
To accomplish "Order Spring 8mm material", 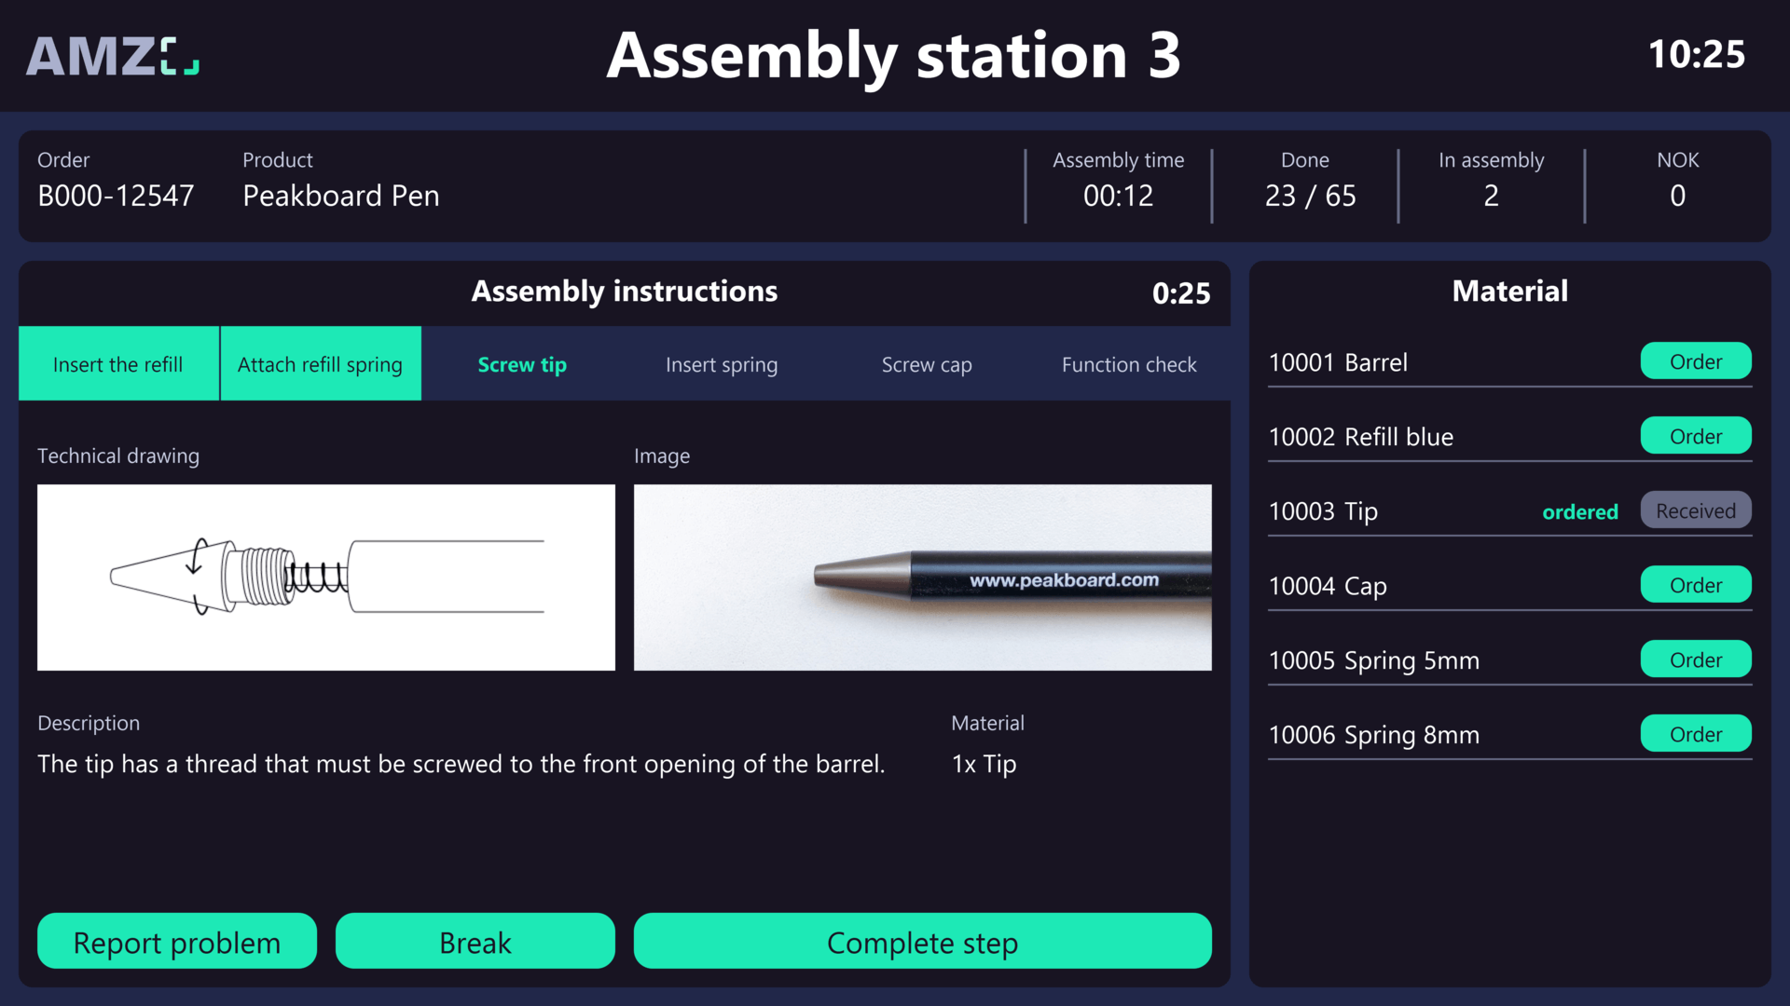I will [x=1695, y=733].
